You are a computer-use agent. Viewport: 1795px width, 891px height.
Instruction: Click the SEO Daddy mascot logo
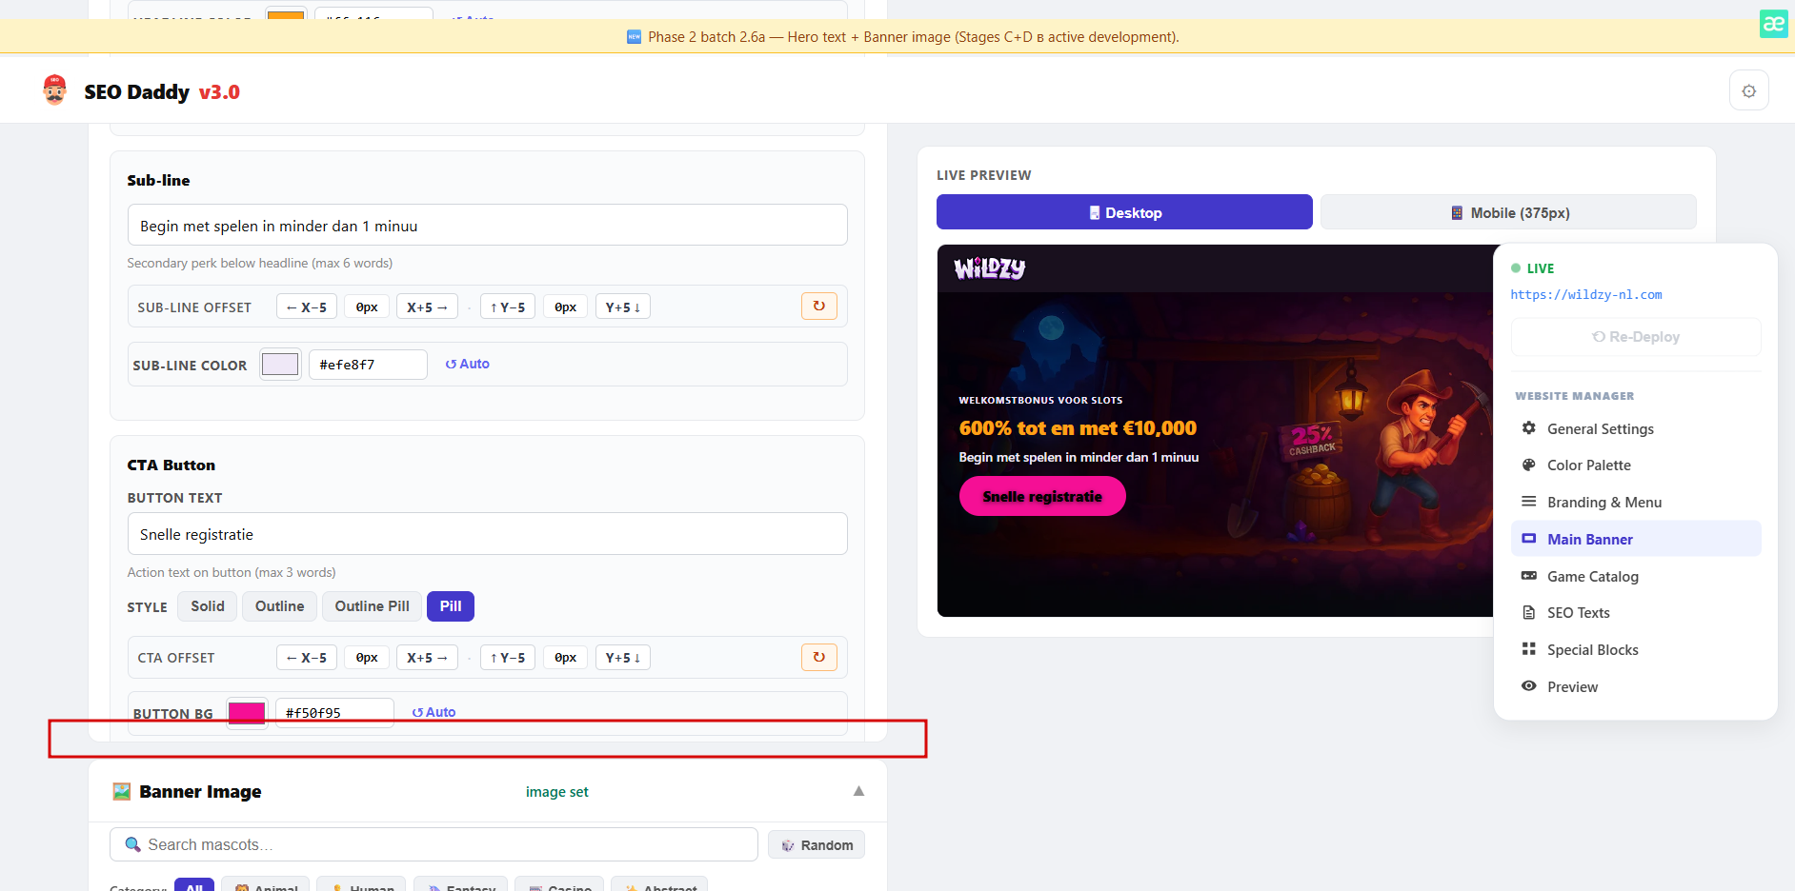coord(55,90)
